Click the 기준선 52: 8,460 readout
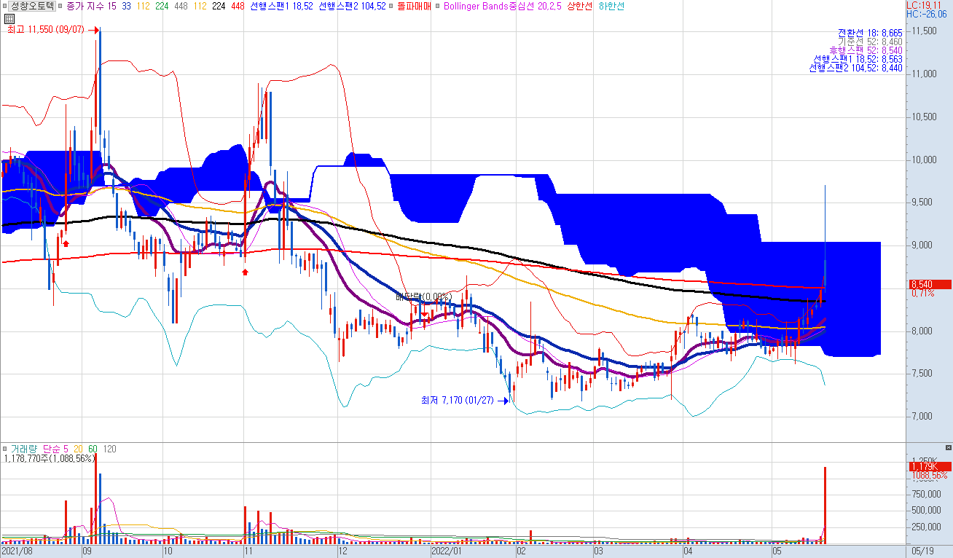The height and width of the screenshot is (558, 953). coord(870,42)
